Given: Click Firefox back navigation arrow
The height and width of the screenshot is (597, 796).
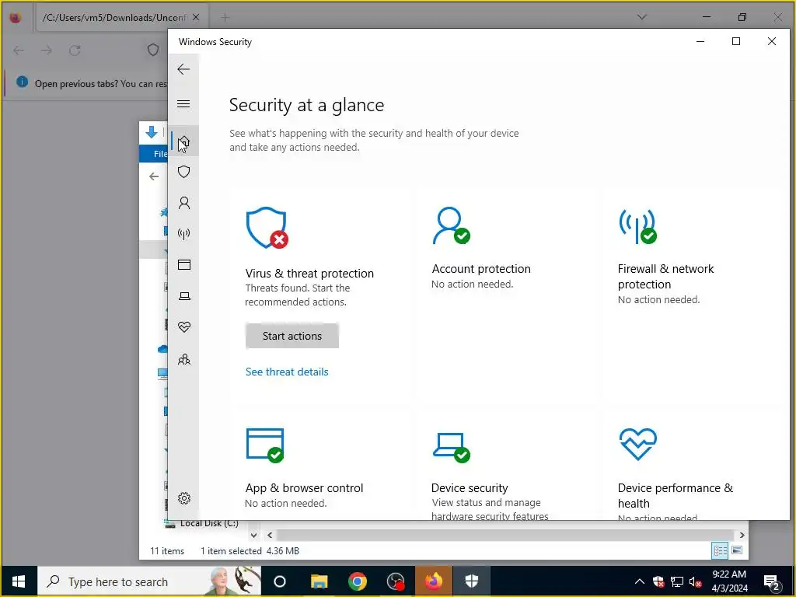Looking at the screenshot, I should [19, 51].
